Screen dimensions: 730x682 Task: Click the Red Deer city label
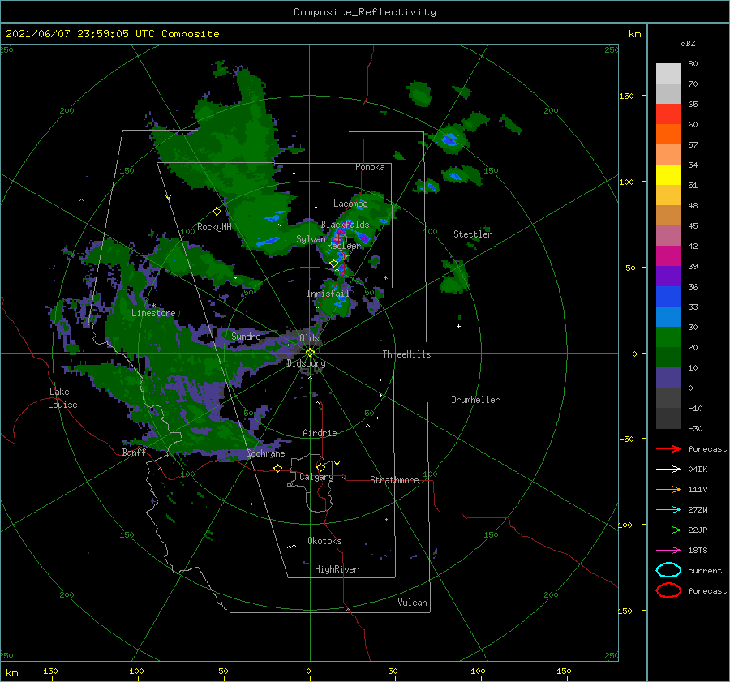tap(344, 246)
